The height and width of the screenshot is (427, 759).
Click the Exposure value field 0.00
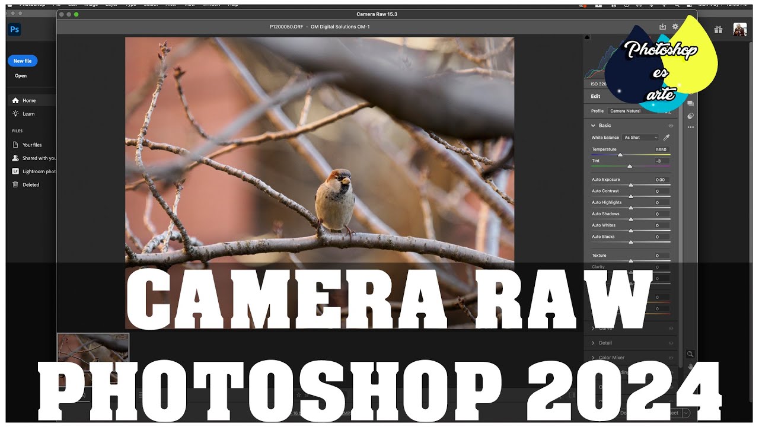coord(662,180)
